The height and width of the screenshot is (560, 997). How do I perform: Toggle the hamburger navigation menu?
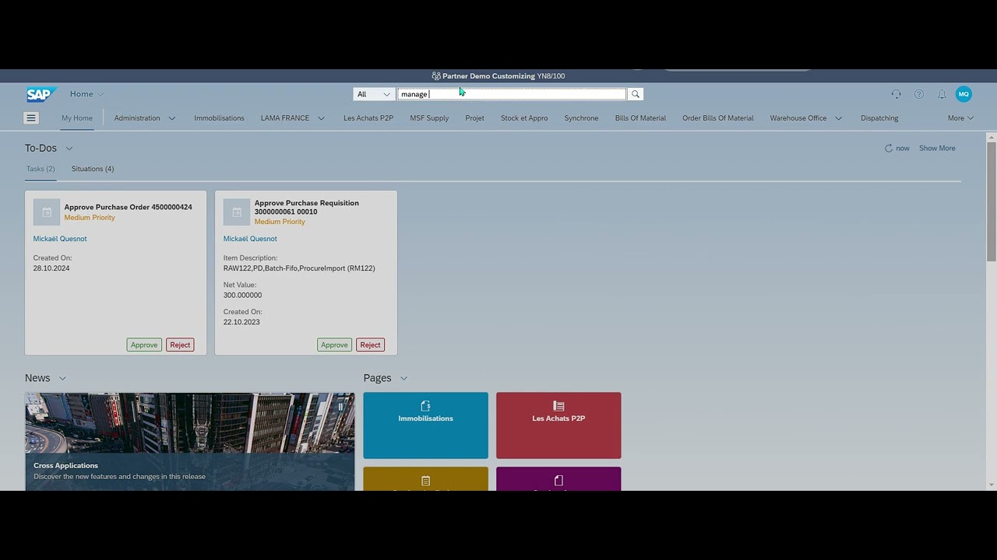(x=31, y=118)
